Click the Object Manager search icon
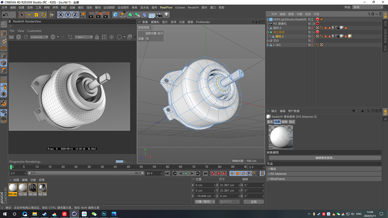This screenshot has width=388, height=218. pyautogui.click(x=369, y=14)
